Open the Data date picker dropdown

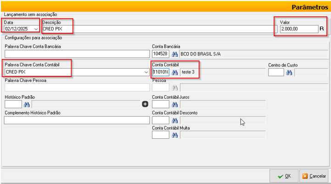coord(36,29)
